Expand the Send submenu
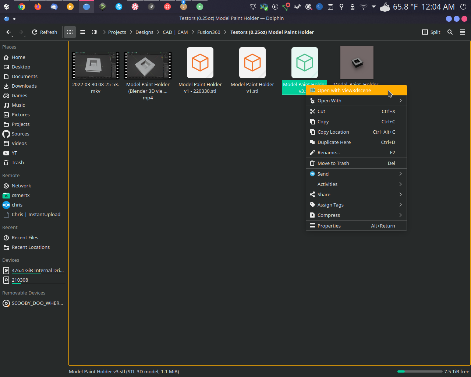 coord(356,174)
